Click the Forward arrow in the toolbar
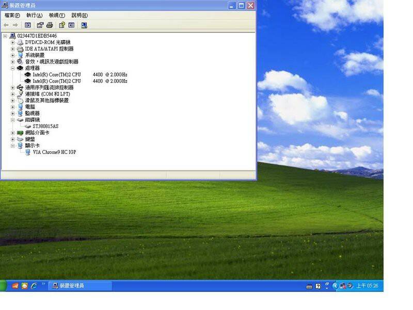413x310 pixels. point(15,25)
